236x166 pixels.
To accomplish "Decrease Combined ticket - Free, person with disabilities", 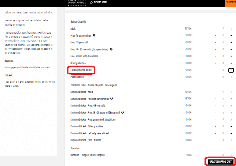I will point(215,120).
